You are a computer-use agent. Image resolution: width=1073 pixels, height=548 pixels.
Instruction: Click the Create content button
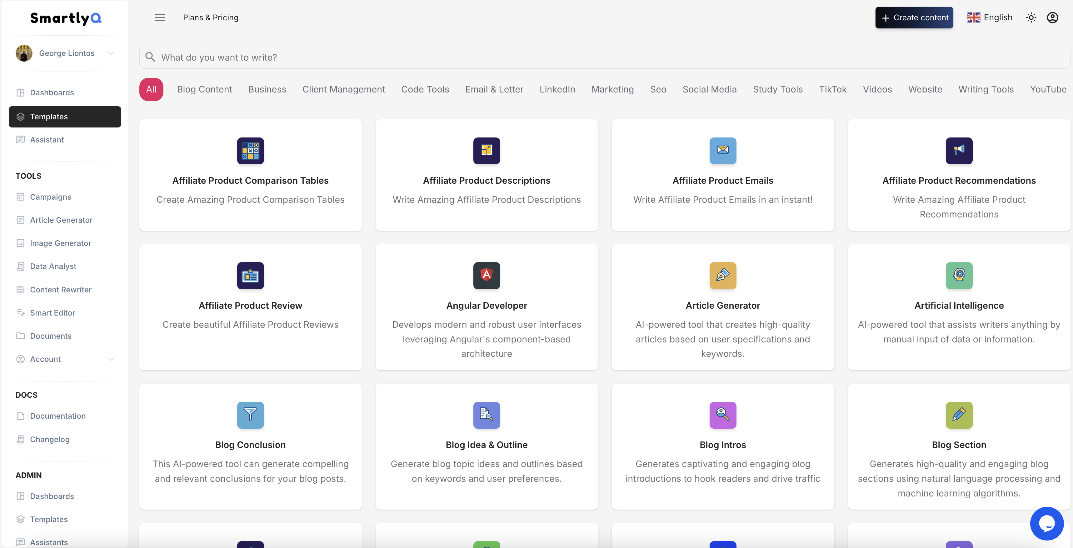click(x=914, y=17)
